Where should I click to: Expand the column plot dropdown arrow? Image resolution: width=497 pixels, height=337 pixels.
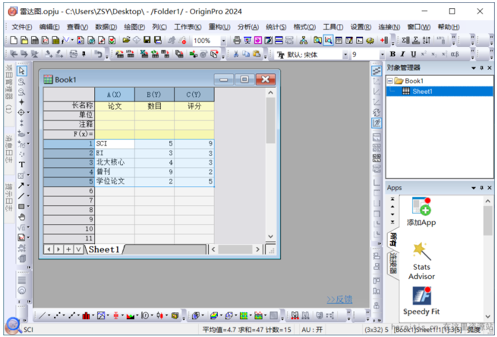93,315
